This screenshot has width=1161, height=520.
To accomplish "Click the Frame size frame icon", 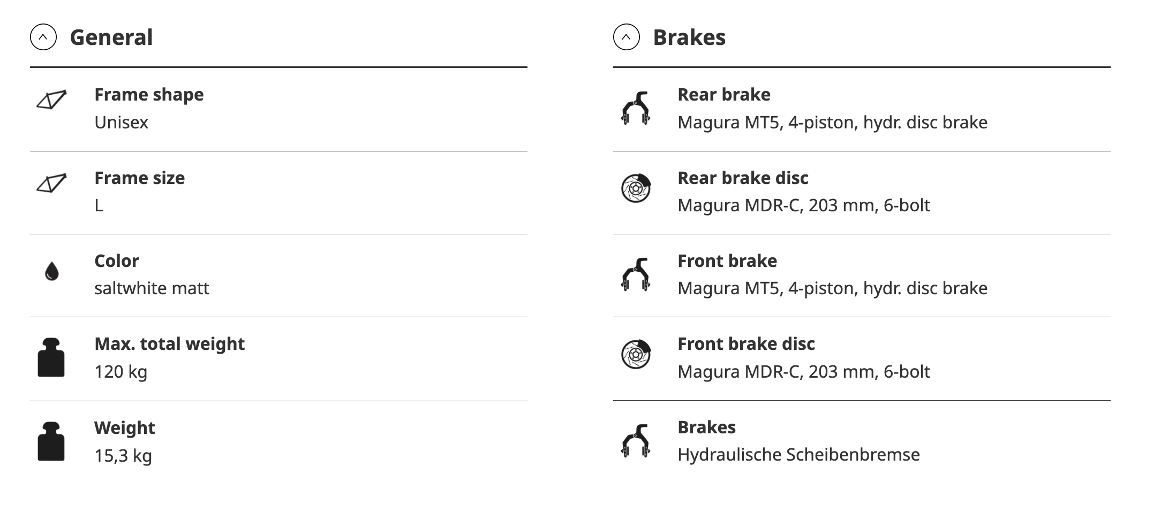I will (51, 183).
